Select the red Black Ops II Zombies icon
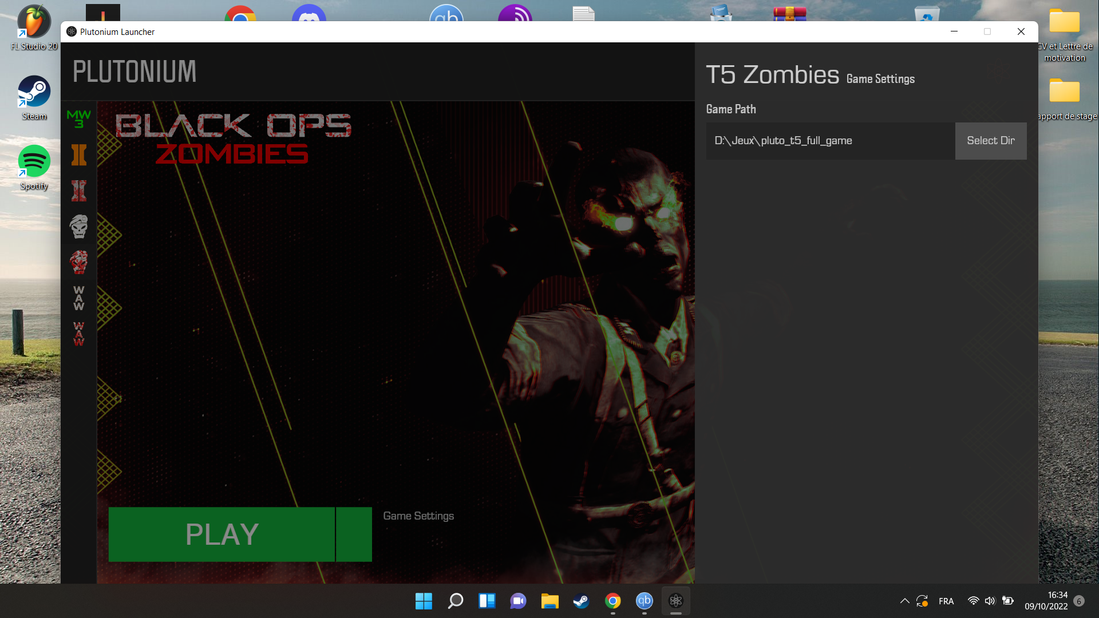 coord(79,191)
